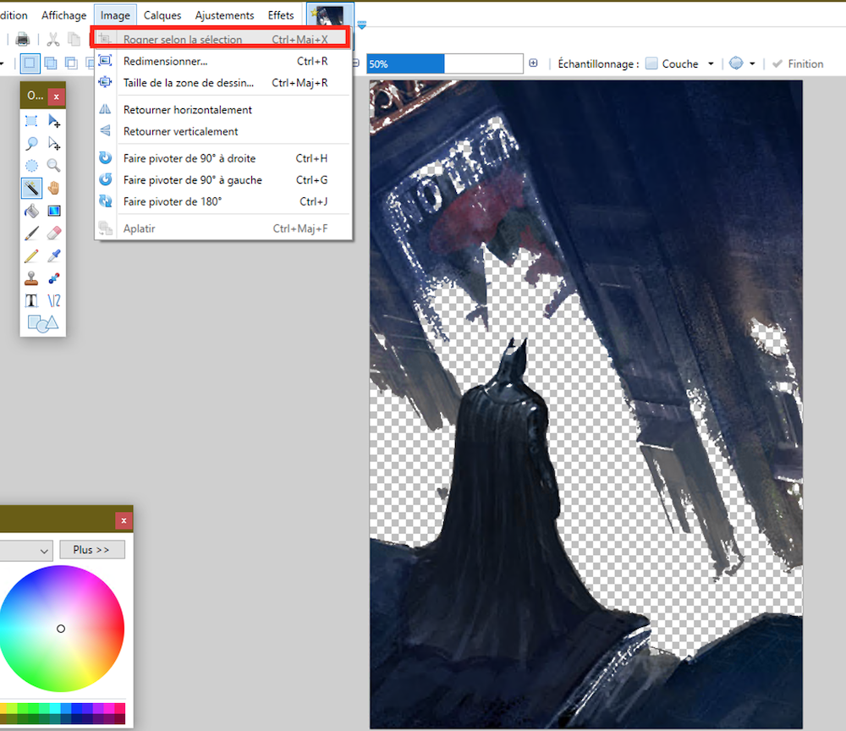Select the Shapes tool
Image resolution: width=846 pixels, height=731 pixels.
pyautogui.click(x=42, y=323)
